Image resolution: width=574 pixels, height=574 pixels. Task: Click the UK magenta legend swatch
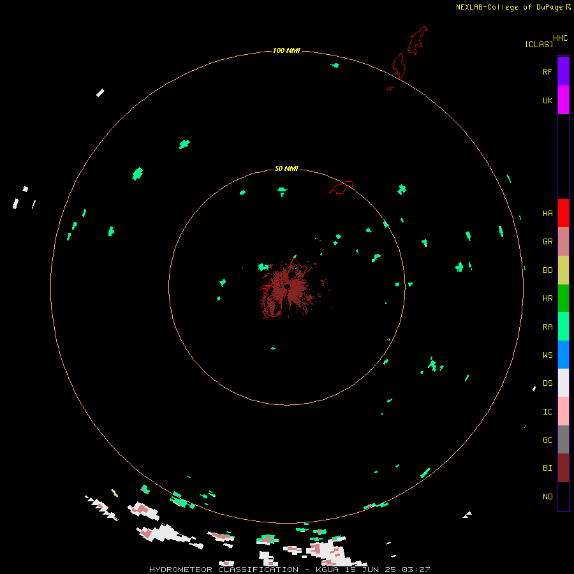(563, 100)
